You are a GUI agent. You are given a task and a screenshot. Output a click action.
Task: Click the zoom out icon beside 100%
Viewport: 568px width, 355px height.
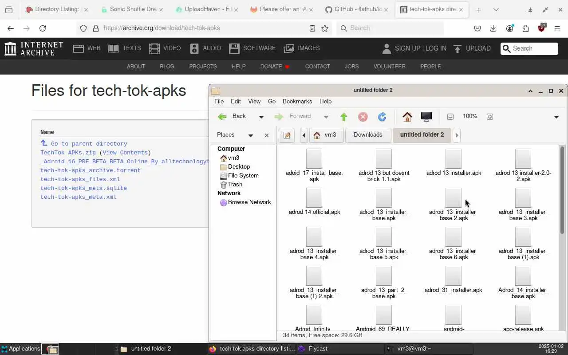pyautogui.click(x=450, y=117)
